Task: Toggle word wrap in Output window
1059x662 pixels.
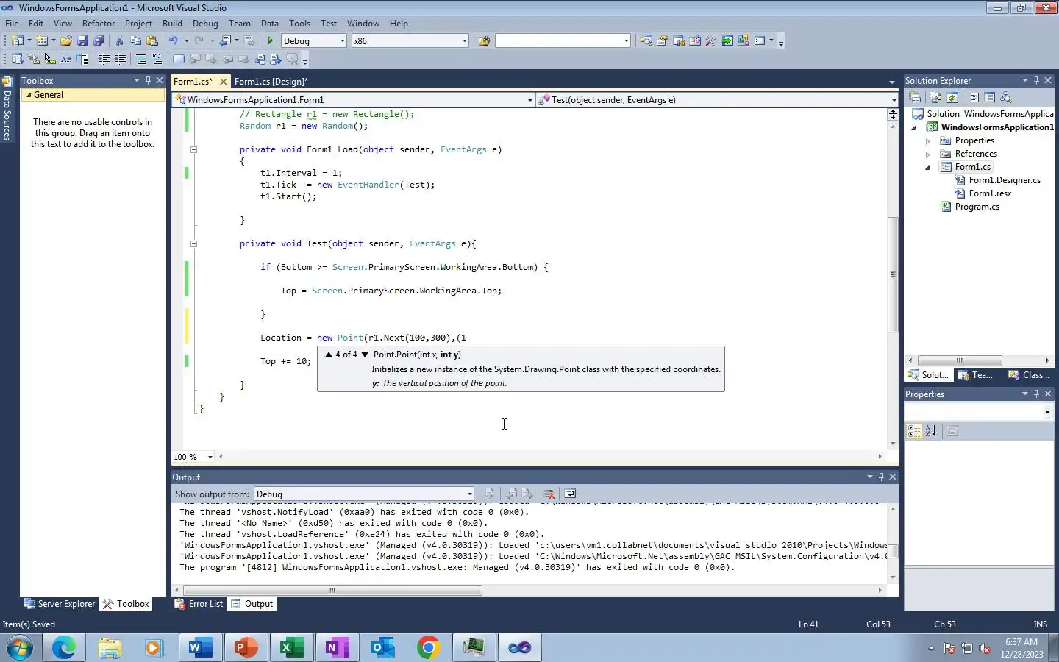Action: click(x=570, y=494)
